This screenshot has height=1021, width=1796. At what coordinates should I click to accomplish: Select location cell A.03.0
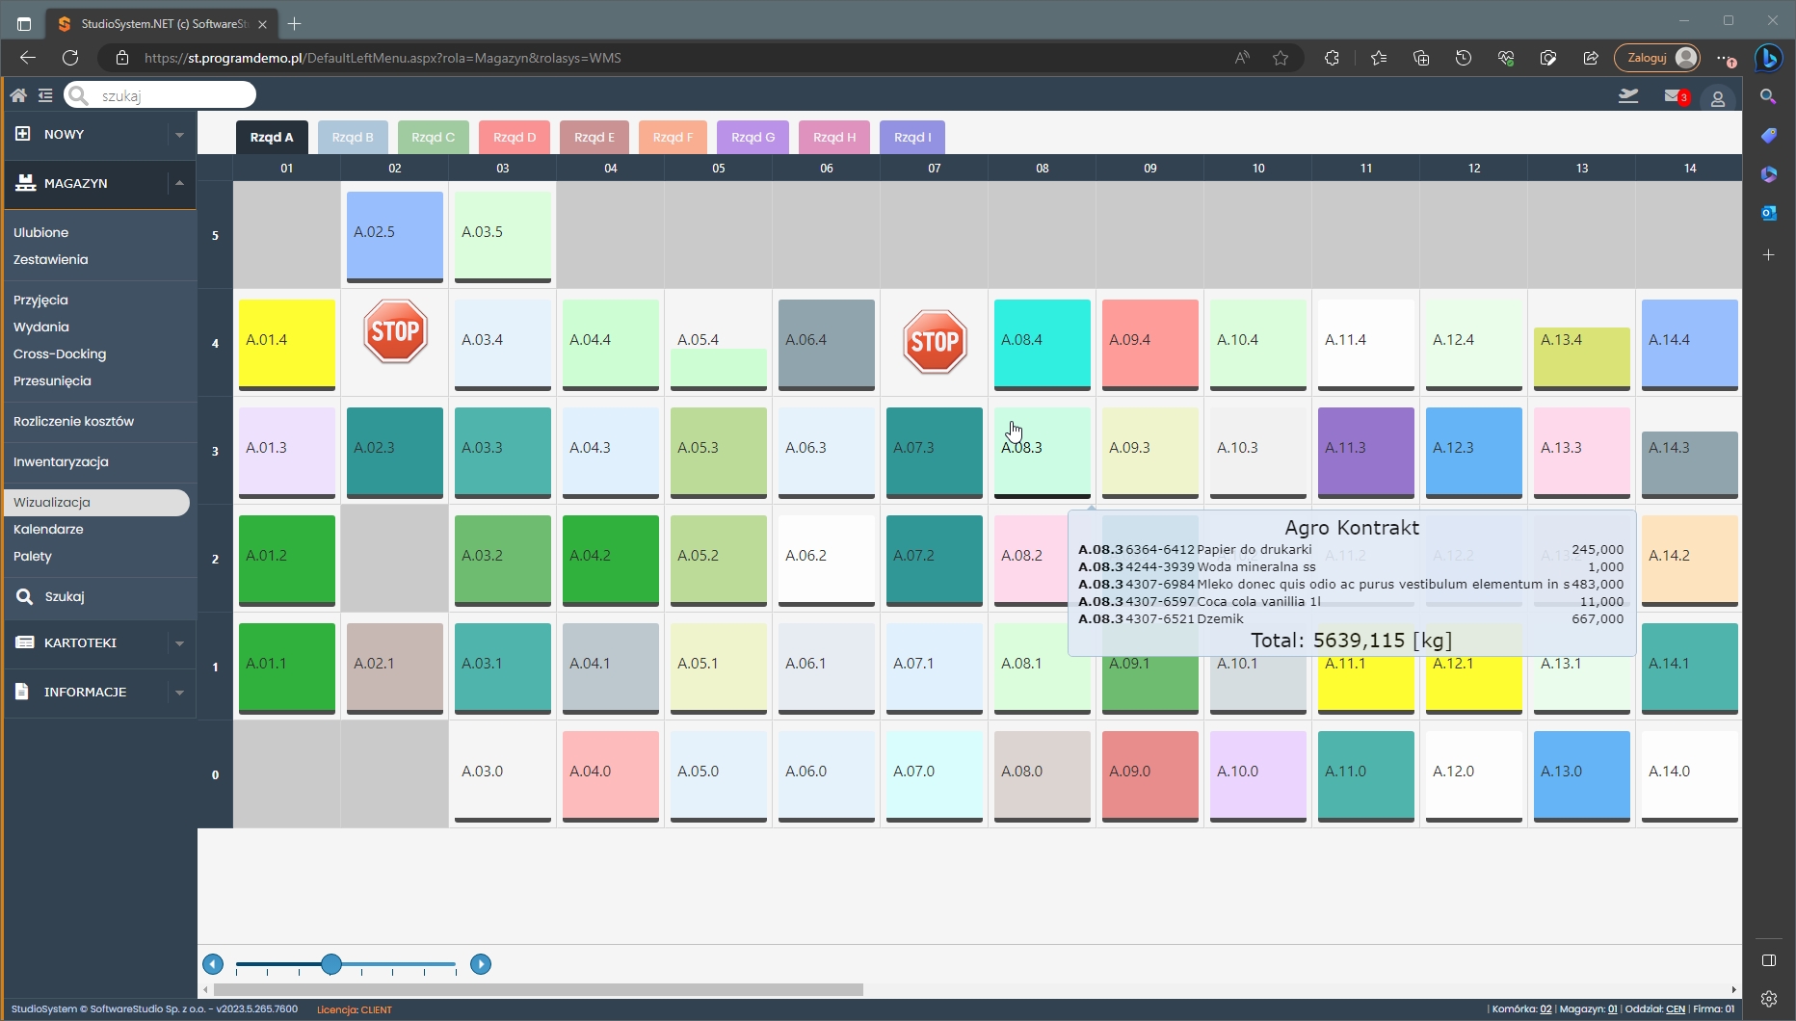503,774
